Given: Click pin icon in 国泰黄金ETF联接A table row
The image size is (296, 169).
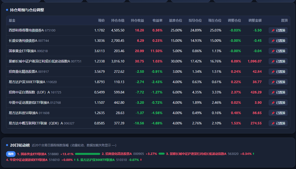Looking at the screenshot, I should point(273,51).
